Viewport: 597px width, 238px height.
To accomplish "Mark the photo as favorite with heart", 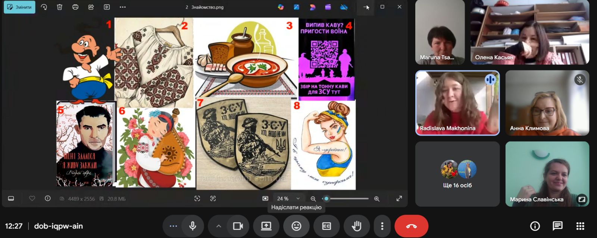I will coord(32,199).
